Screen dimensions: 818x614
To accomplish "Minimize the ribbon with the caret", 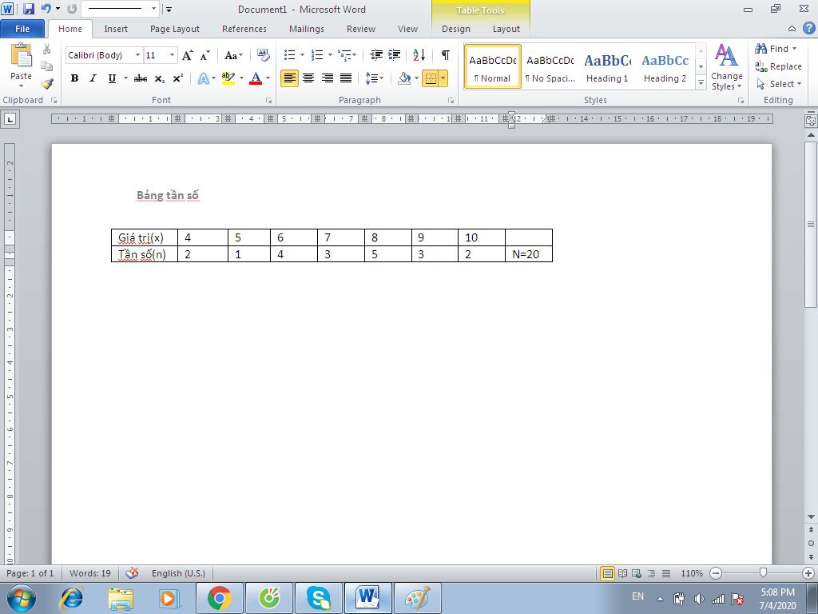I will point(792,29).
